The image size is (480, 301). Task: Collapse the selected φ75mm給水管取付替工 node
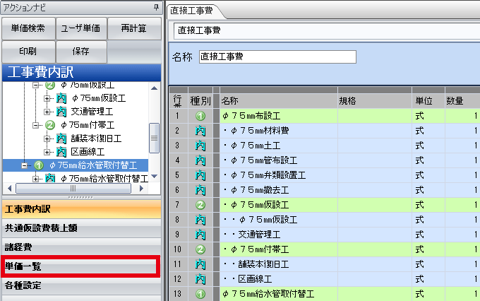pyautogui.click(x=24, y=165)
